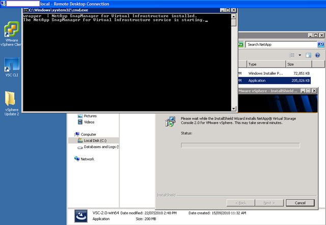The height and width of the screenshot is (225, 326).
Task: Click the Pictures library icon
Action: [80, 116]
